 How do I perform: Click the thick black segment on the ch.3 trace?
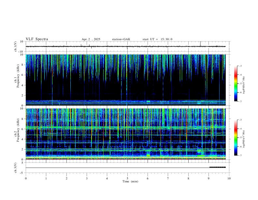click(218, 167)
